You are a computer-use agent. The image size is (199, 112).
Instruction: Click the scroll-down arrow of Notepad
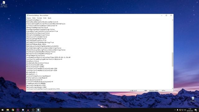pos(173,88)
